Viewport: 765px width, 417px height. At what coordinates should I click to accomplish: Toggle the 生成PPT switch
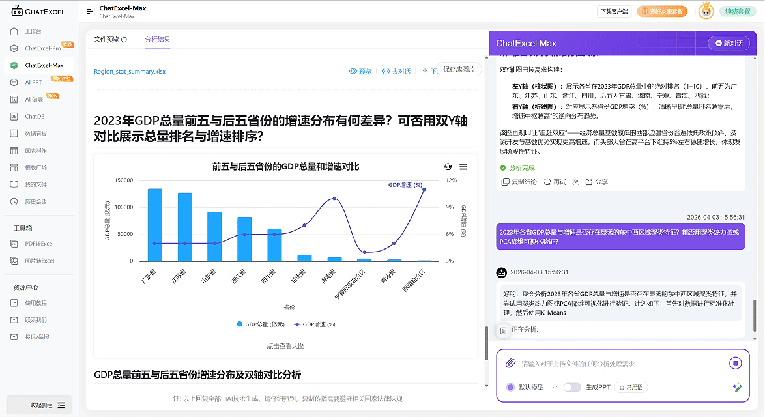click(x=572, y=387)
